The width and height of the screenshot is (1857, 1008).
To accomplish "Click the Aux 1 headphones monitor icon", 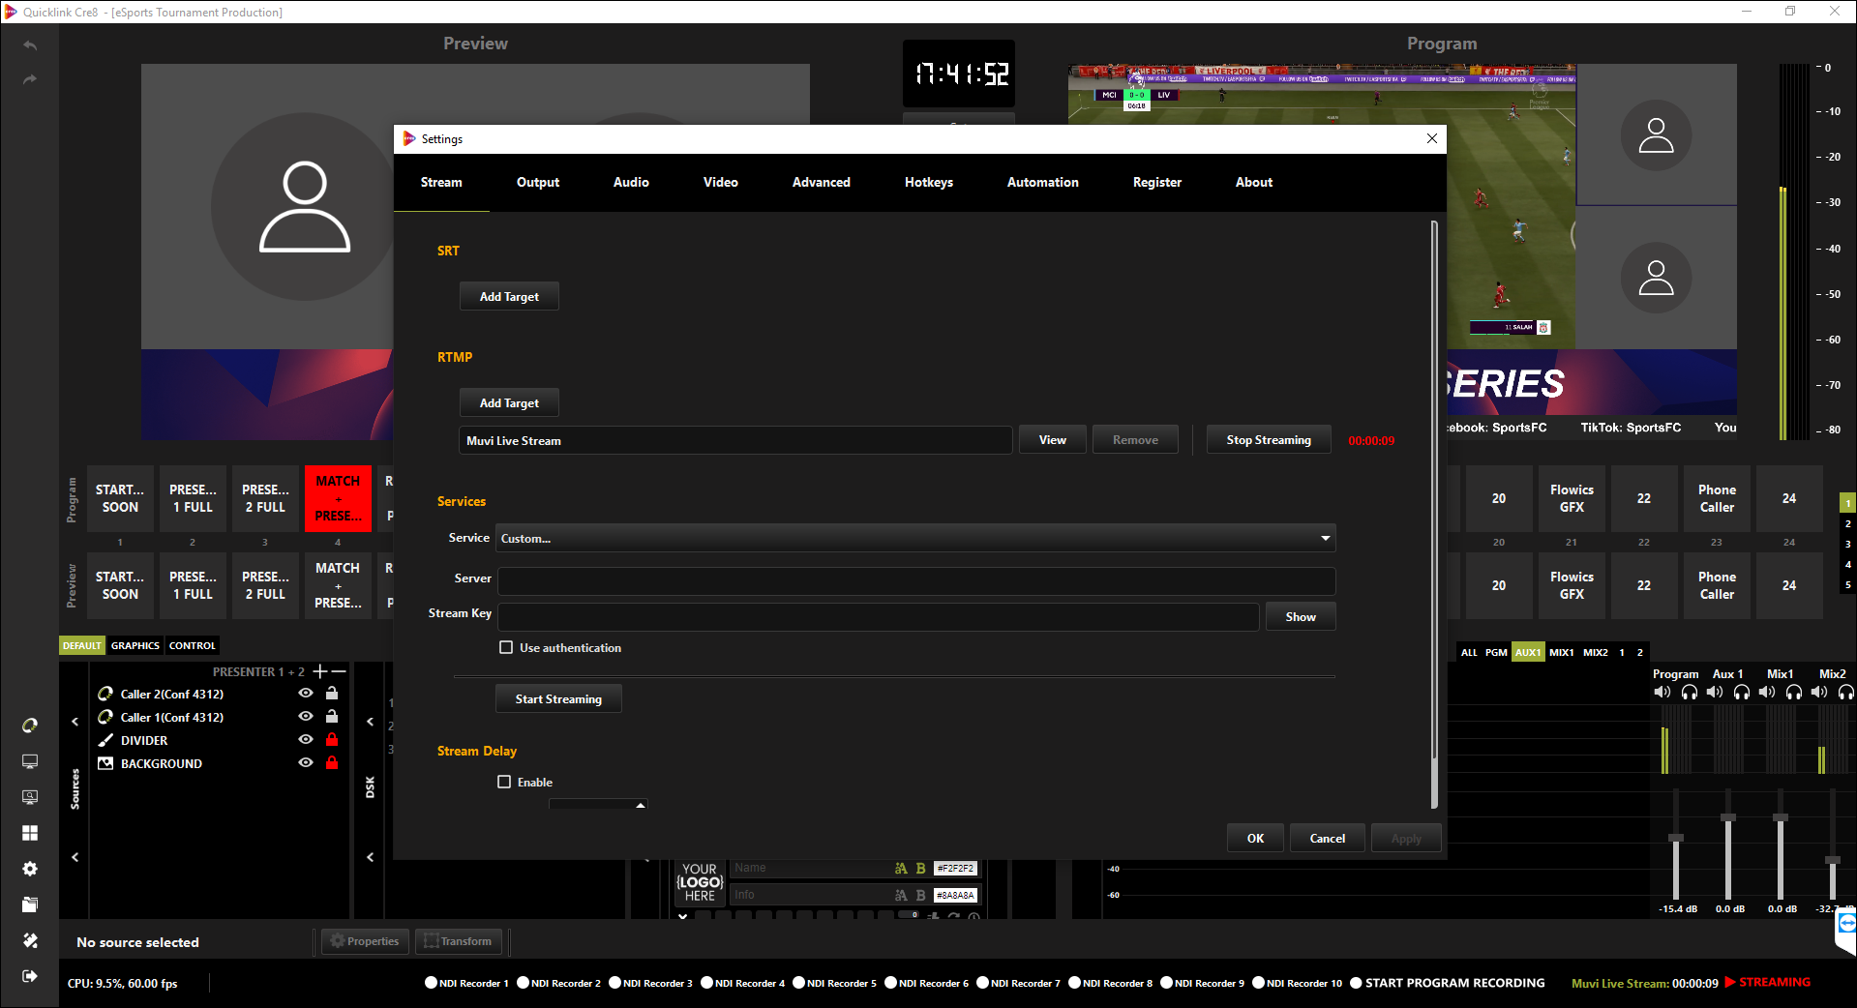I will (1741, 692).
